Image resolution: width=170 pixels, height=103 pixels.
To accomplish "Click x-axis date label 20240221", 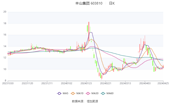I will pyautogui.click(x=106, y=83).
